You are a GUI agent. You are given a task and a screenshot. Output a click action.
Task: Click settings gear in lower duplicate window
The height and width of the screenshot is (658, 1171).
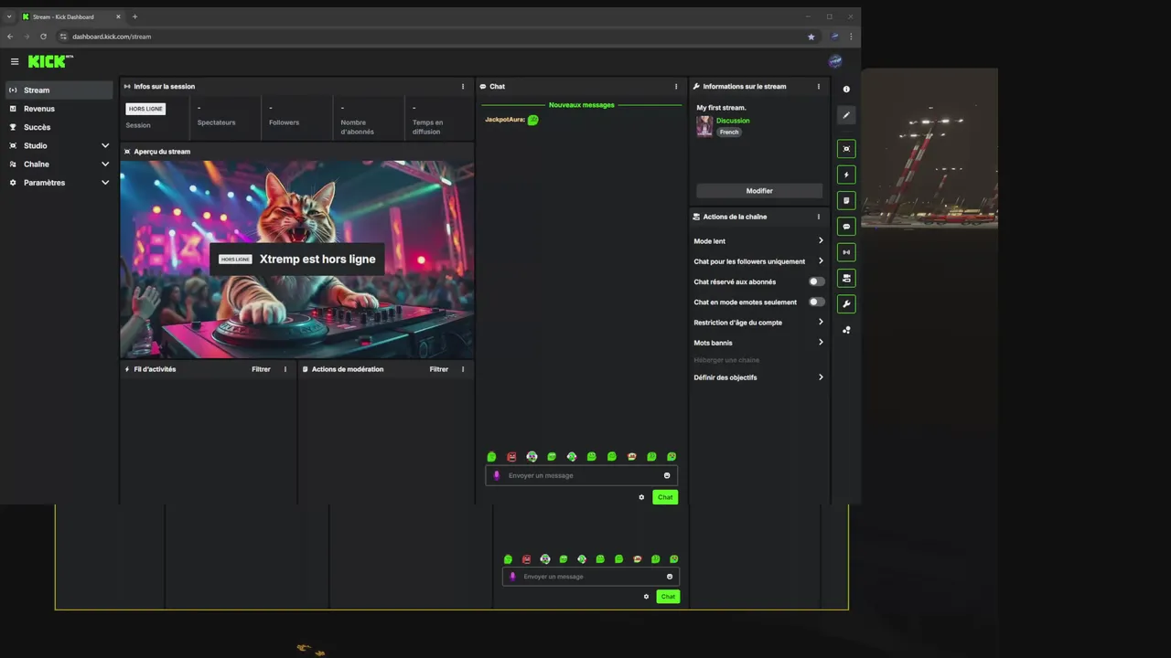[x=646, y=597]
